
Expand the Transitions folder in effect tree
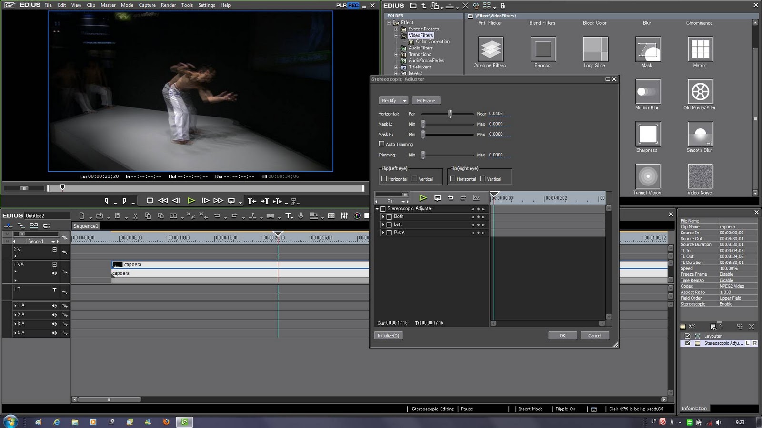click(396, 55)
